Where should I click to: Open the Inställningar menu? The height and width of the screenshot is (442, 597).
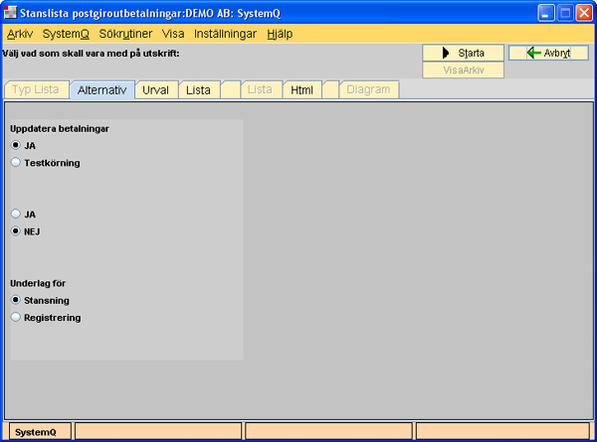(x=225, y=34)
